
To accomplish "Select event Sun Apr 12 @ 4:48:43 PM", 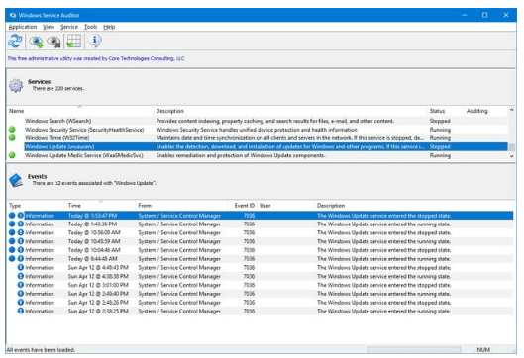I will pyautogui.click(x=260, y=268).
